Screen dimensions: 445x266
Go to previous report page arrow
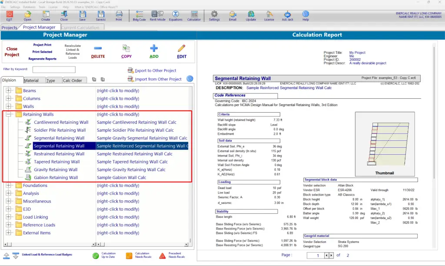pyautogui.click(x=327, y=256)
